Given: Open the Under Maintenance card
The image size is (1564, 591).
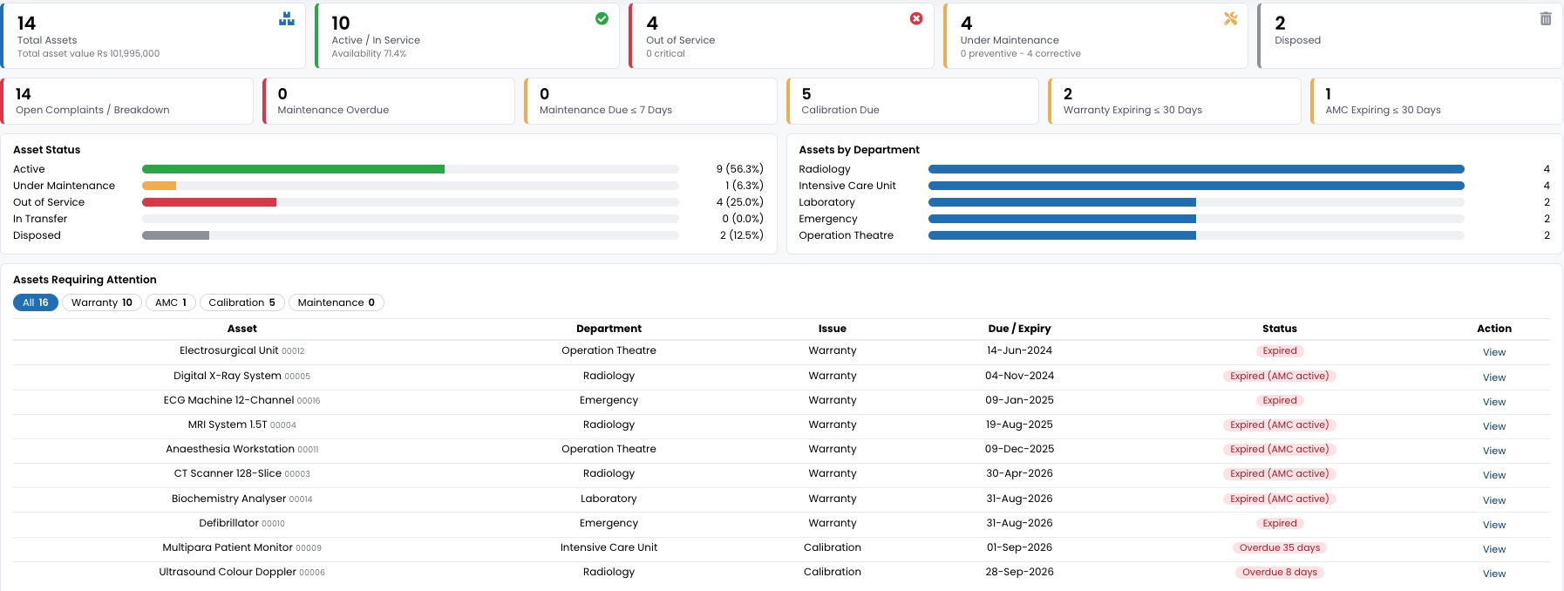Looking at the screenshot, I should 1096,36.
